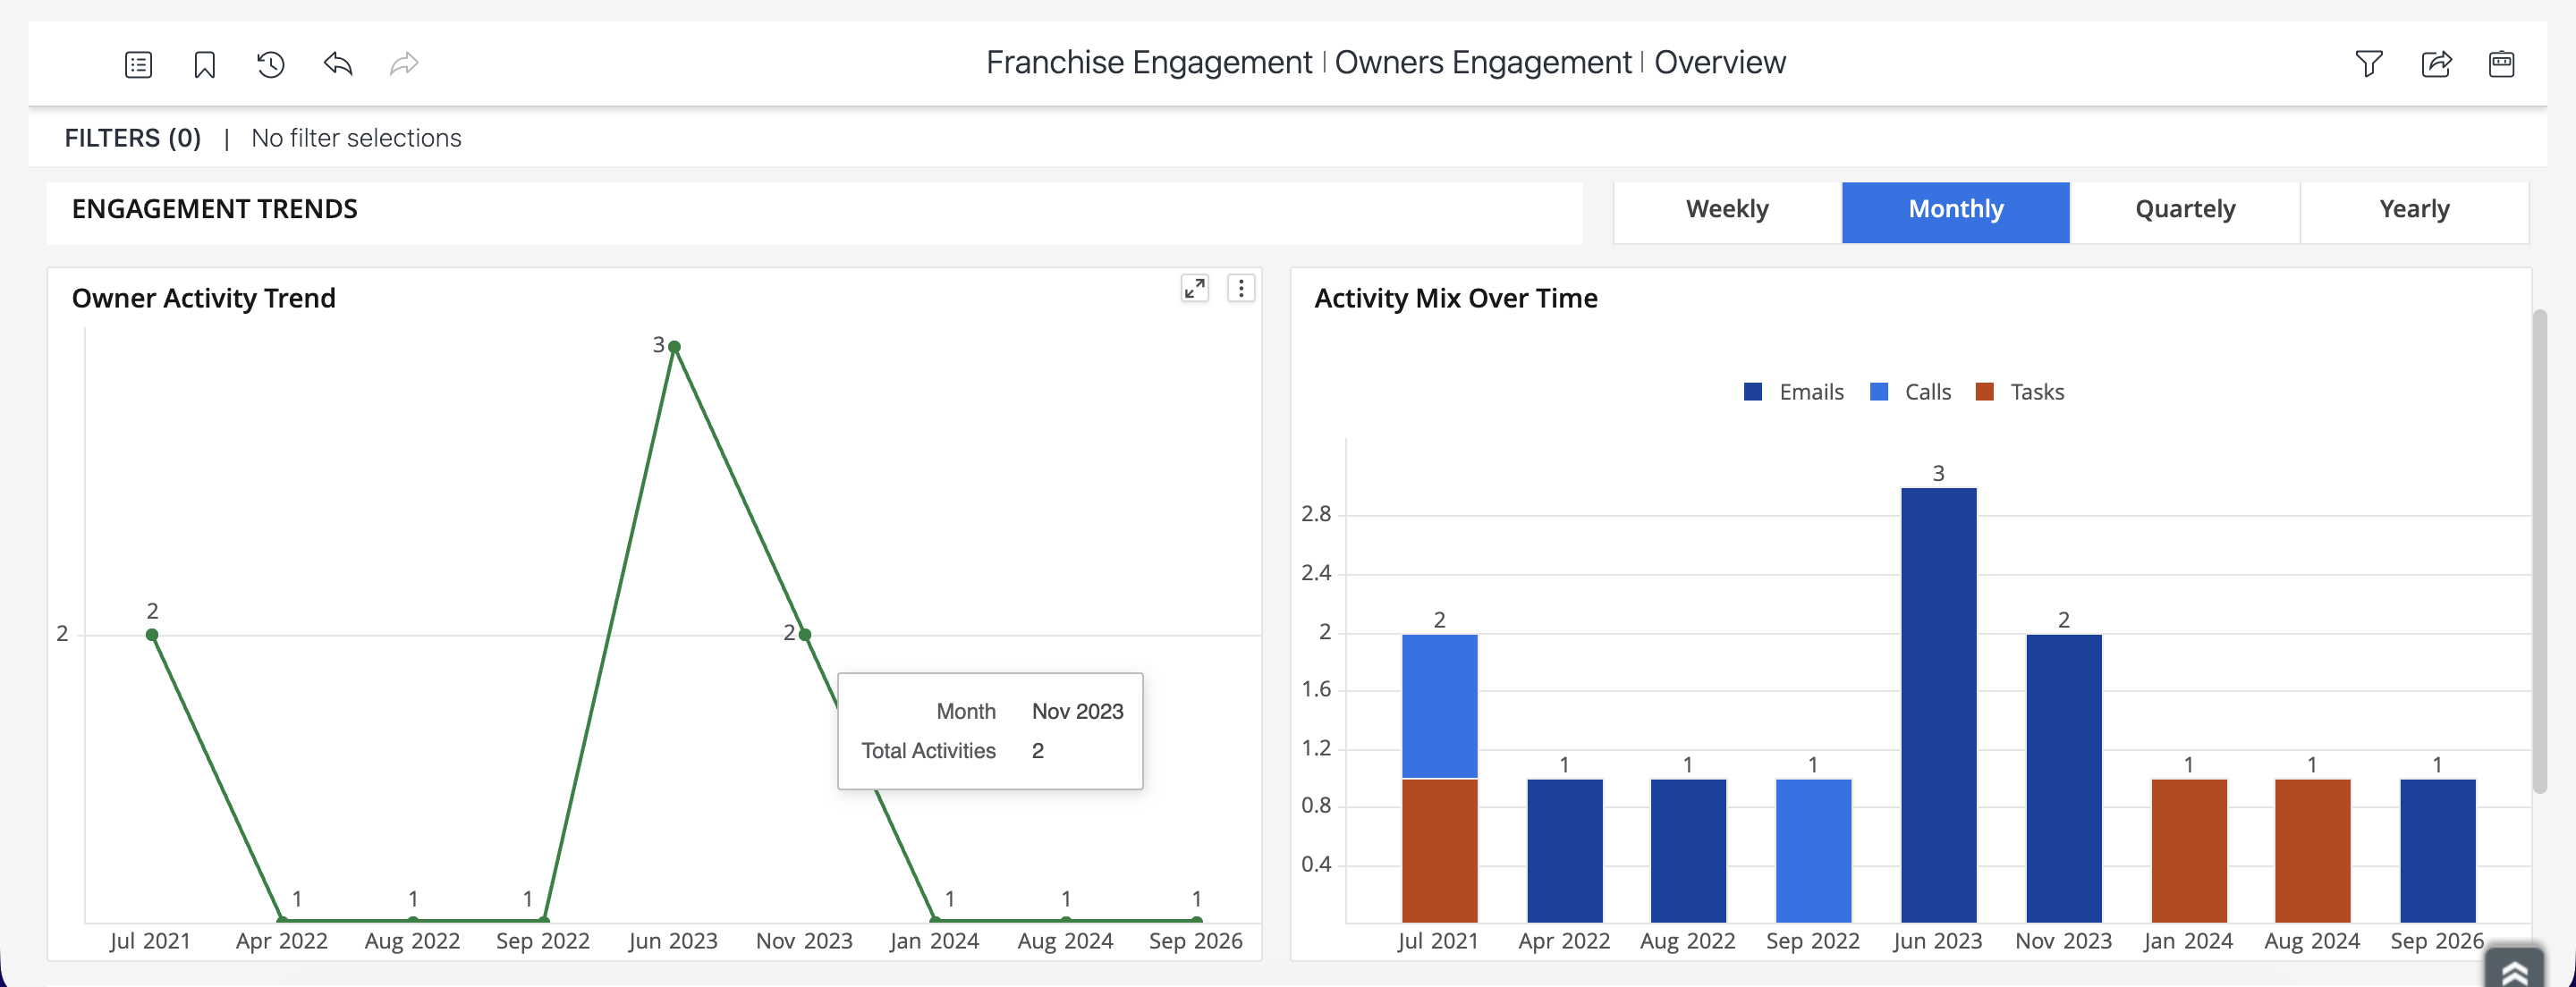Click the Jun 2023 peak data point

coord(674,347)
